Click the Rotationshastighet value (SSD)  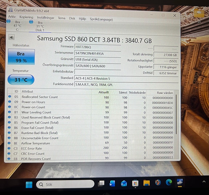[x=166, y=61]
